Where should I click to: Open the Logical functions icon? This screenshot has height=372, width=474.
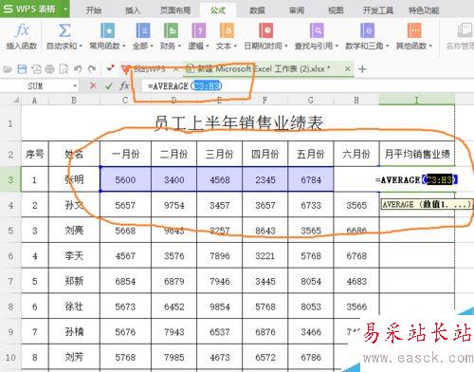pyautogui.click(x=199, y=31)
